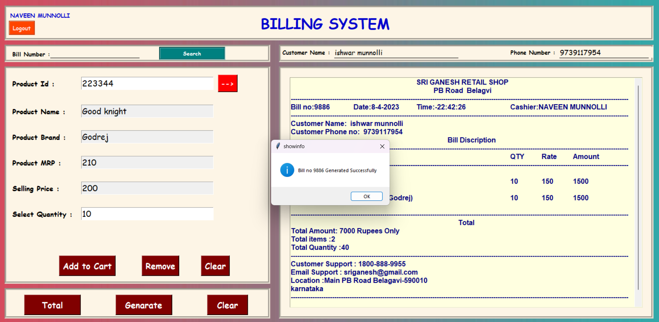
Task: Click the sriganesh@gmail.com email support line
Action: click(x=354, y=272)
